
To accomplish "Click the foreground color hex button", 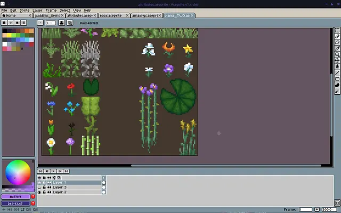I will 15,196.
